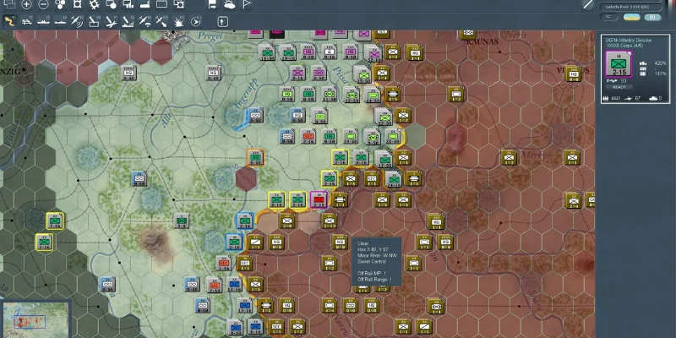This screenshot has width=676, height=338.
Task: Select the F11 explosion attack mode icon
Action: pyautogui.click(x=179, y=21)
